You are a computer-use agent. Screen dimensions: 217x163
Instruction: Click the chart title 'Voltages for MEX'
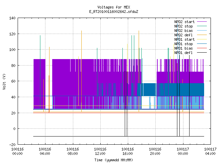tap(114, 7)
